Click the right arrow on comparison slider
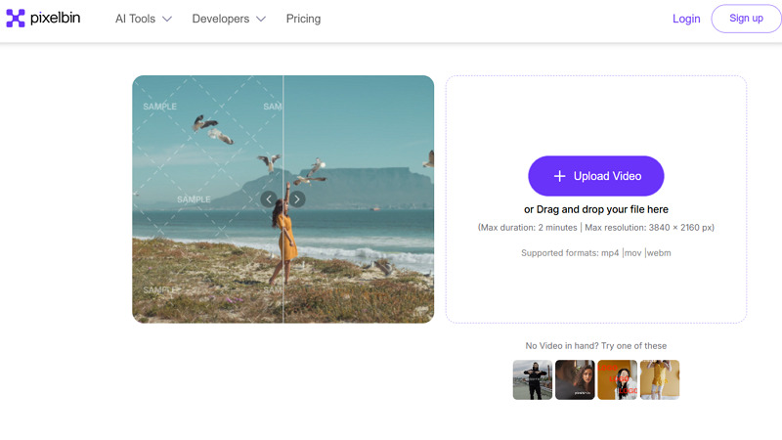 click(298, 199)
